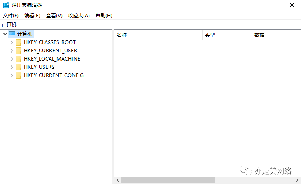Click the computer icon beside 计算机 node
Viewport: 301px width, 184px height.
tap(12, 34)
